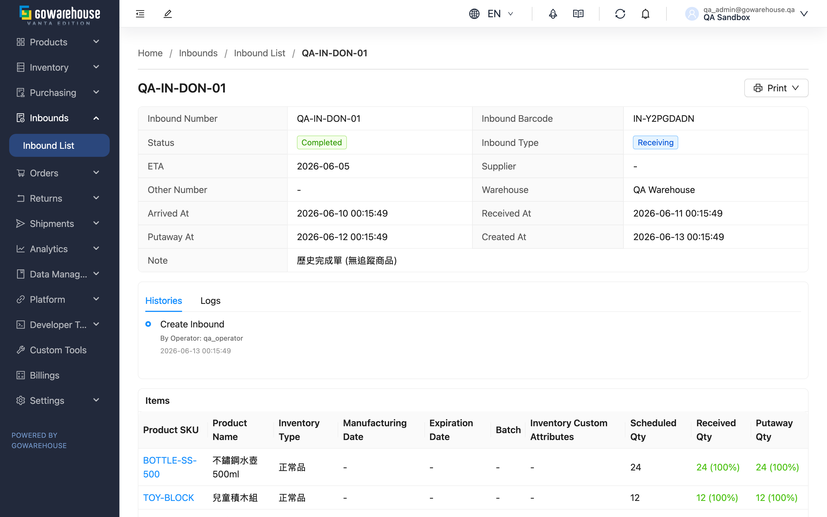Expand the Settings menu chevron

coord(96,400)
